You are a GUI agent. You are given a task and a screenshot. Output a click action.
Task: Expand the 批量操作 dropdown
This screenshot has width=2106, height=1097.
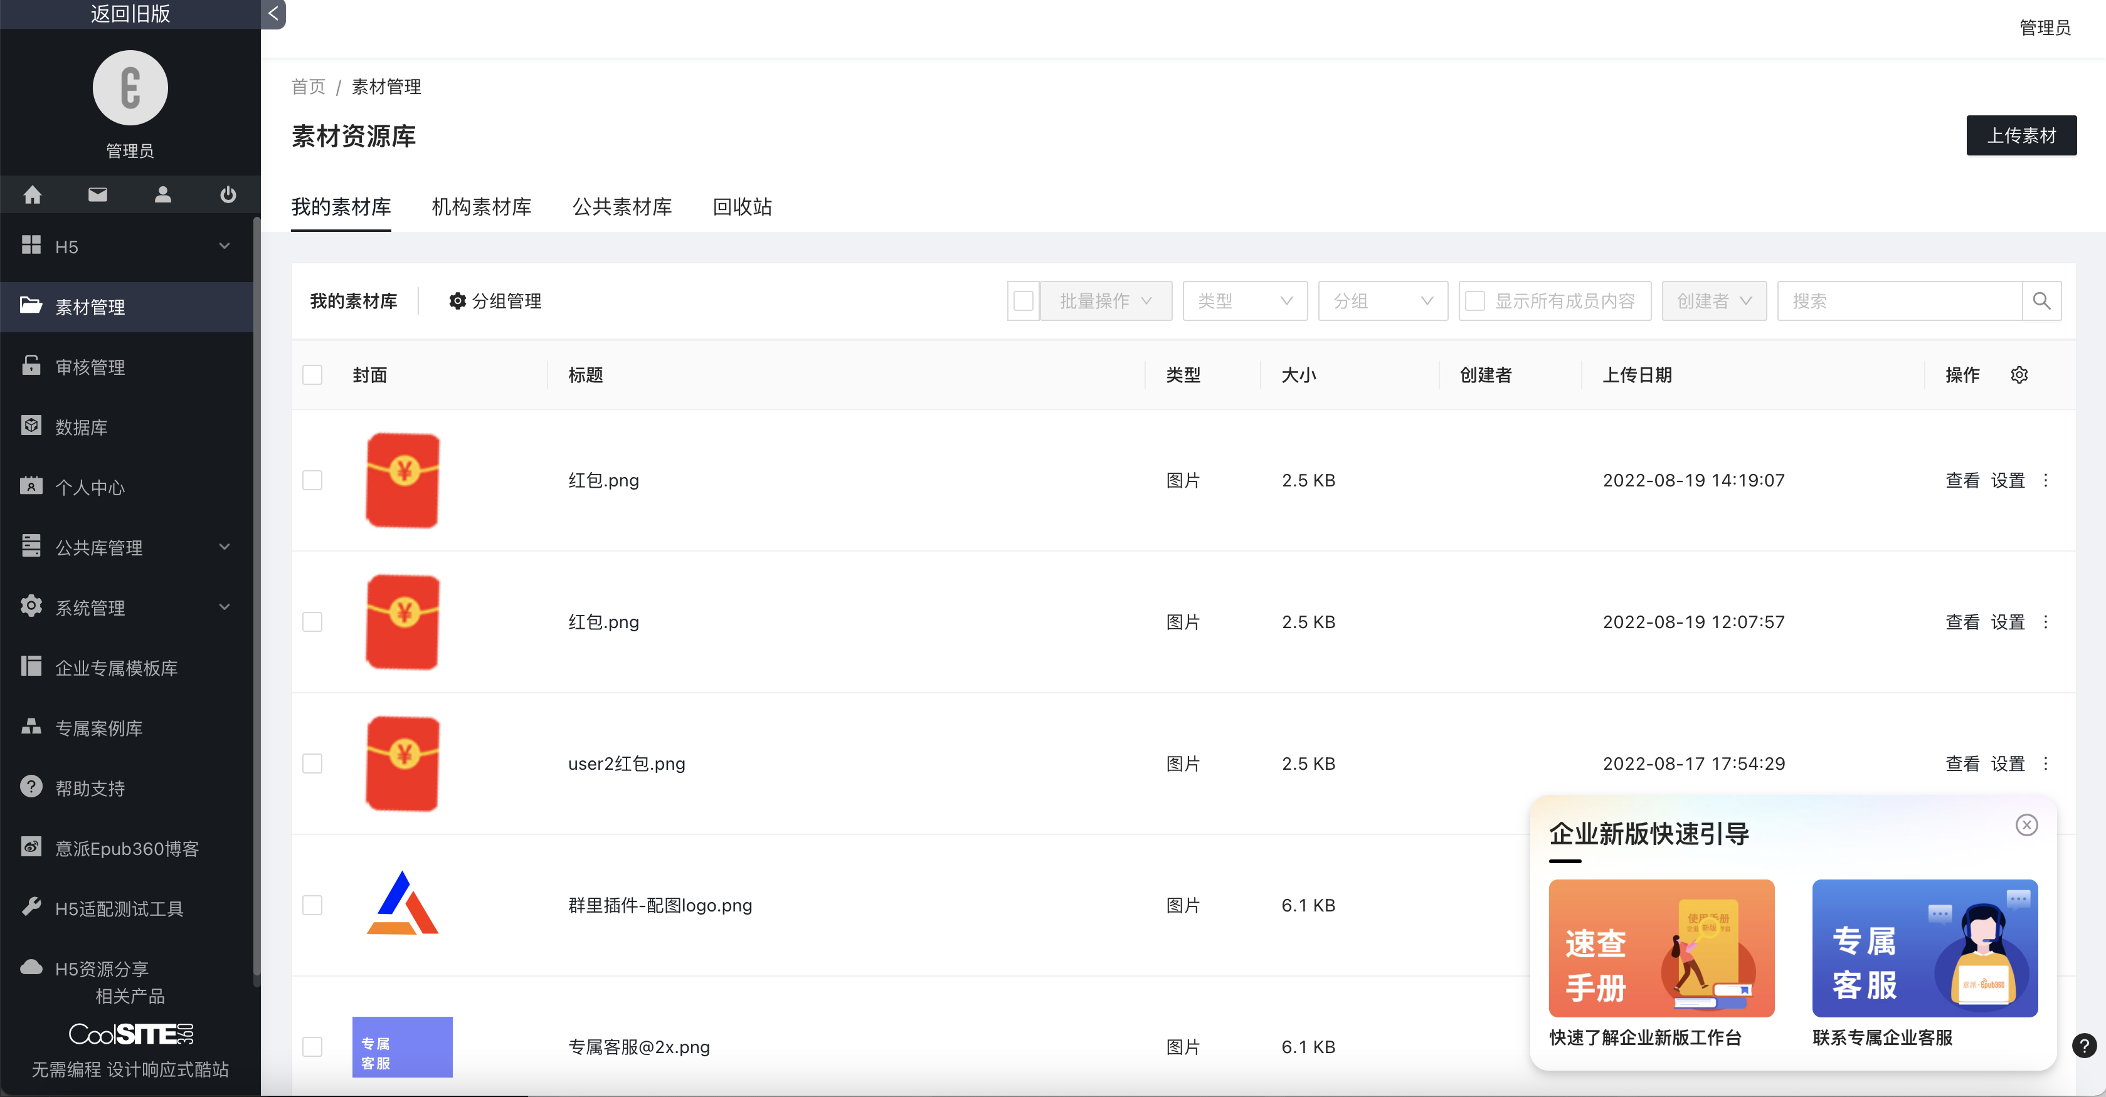pyautogui.click(x=1105, y=301)
